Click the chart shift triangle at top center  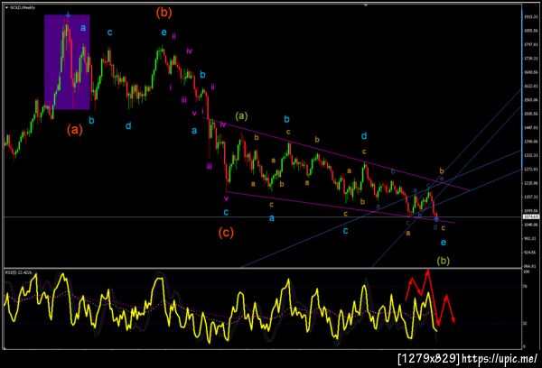(x=366, y=5)
